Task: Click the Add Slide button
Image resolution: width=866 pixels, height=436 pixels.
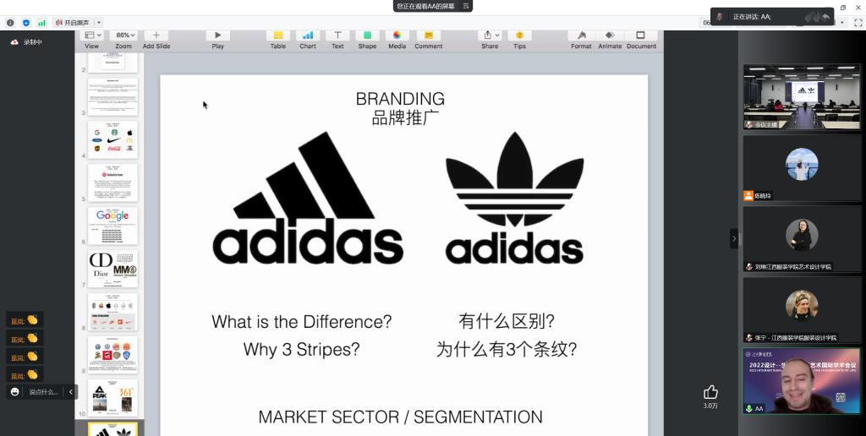Action: coord(156,35)
